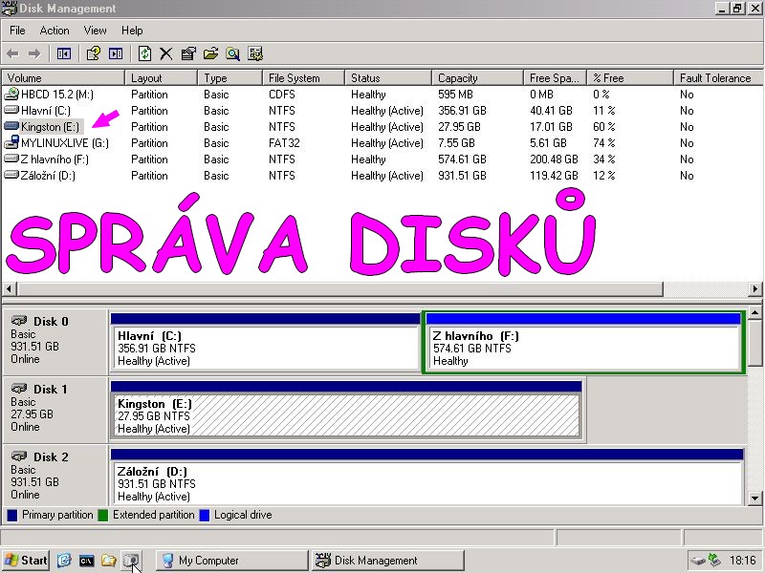Screen dimensions: 765x573
Task: Click the volume list left scroll arrow
Action: [10, 288]
